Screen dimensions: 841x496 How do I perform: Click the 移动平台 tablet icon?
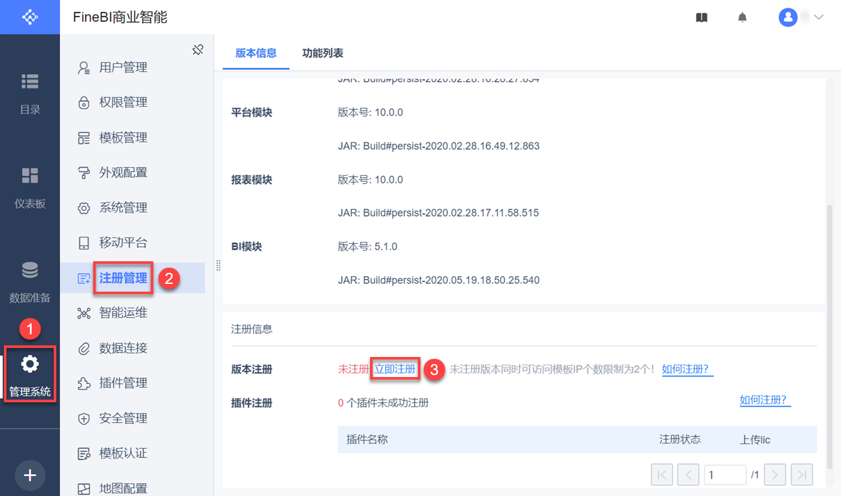83,243
